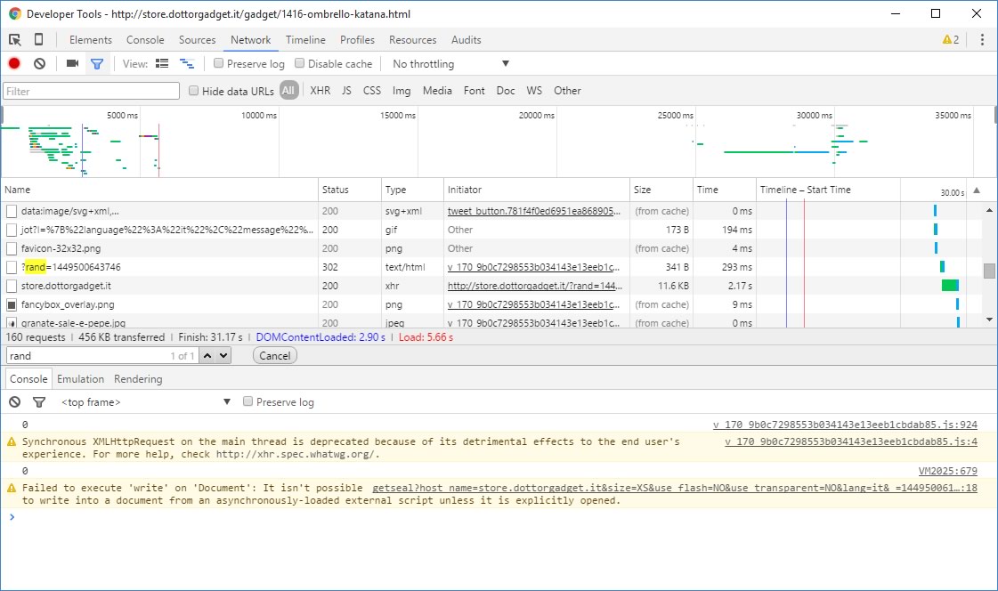The height and width of the screenshot is (591, 998).
Task: Activate the inspect element picker icon
Action: point(14,39)
